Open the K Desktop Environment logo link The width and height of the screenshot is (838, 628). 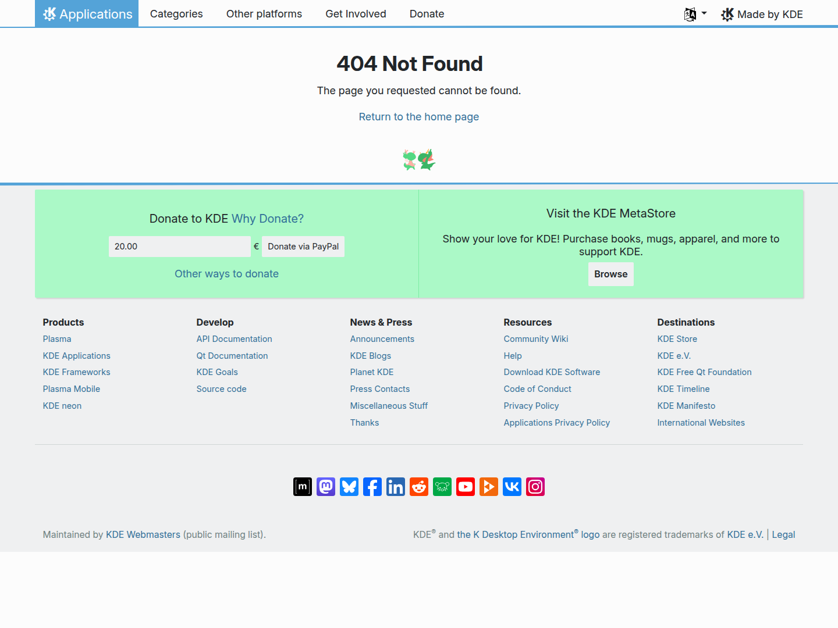[528, 534]
